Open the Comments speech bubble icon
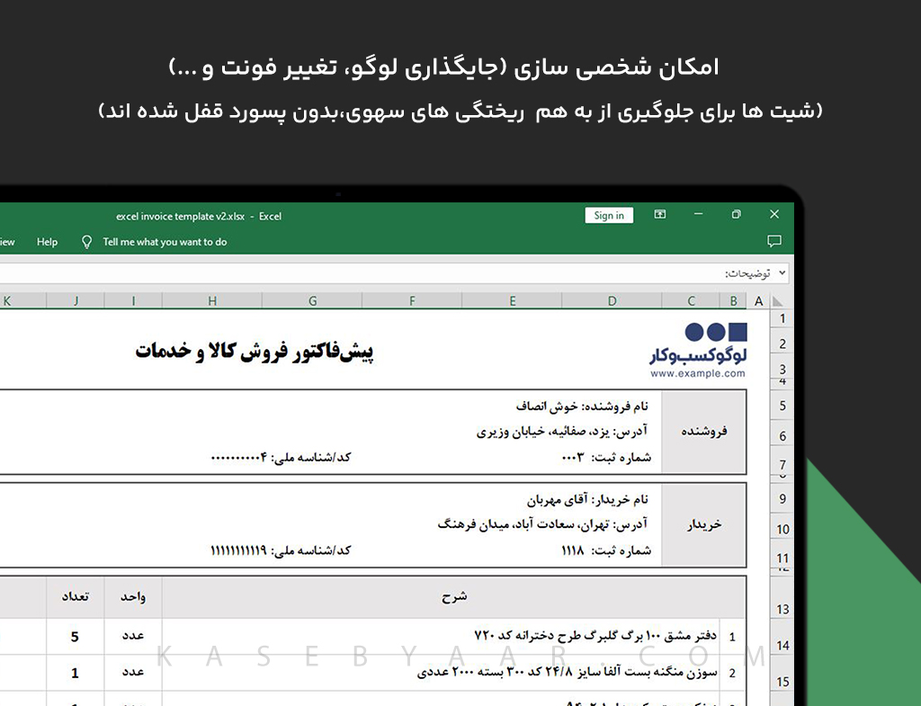The width and height of the screenshot is (921, 706). coord(774,241)
